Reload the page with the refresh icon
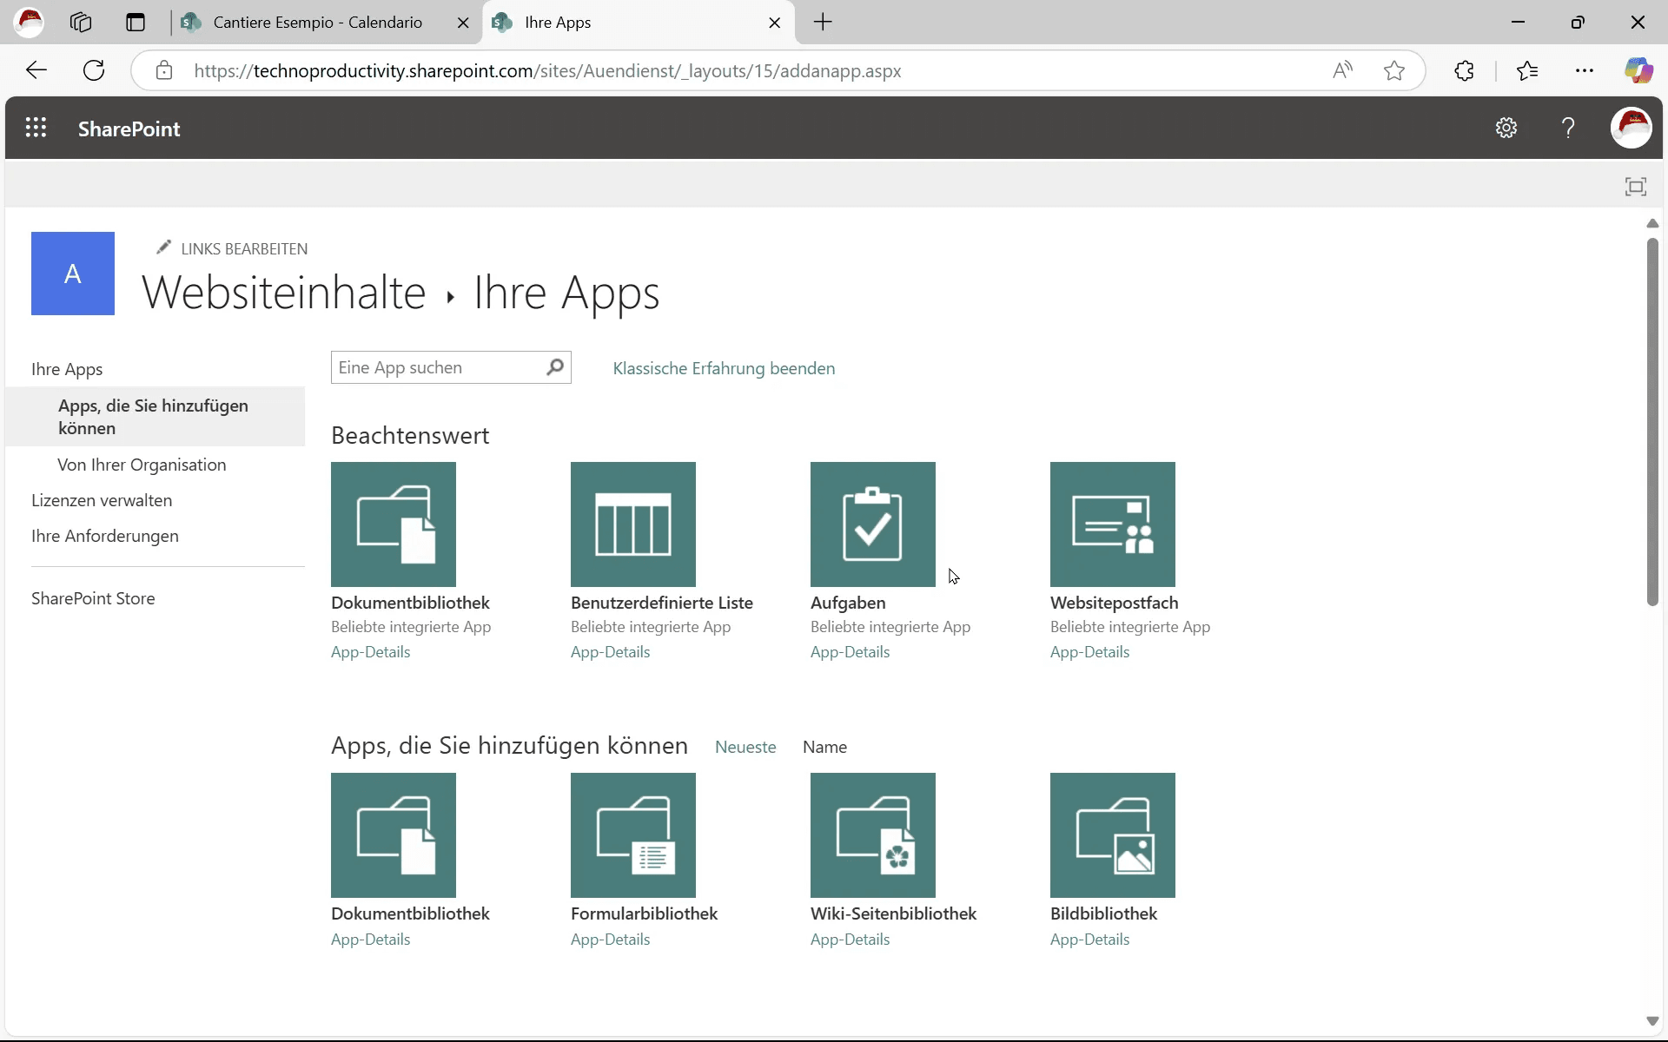1668x1042 pixels. coord(94,70)
